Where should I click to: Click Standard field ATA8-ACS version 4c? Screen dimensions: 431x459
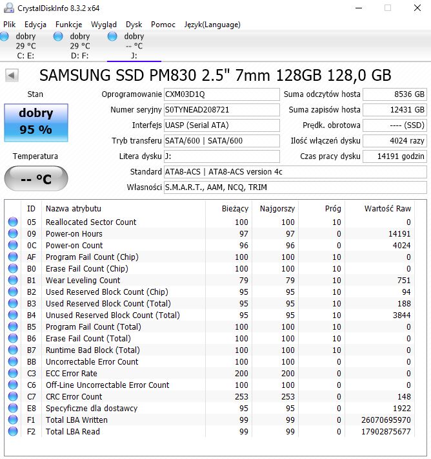[295, 172]
